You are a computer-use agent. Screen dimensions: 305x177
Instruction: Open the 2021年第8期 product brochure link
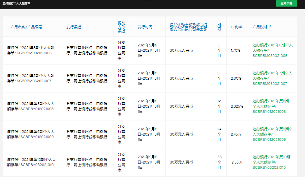tap(271, 106)
